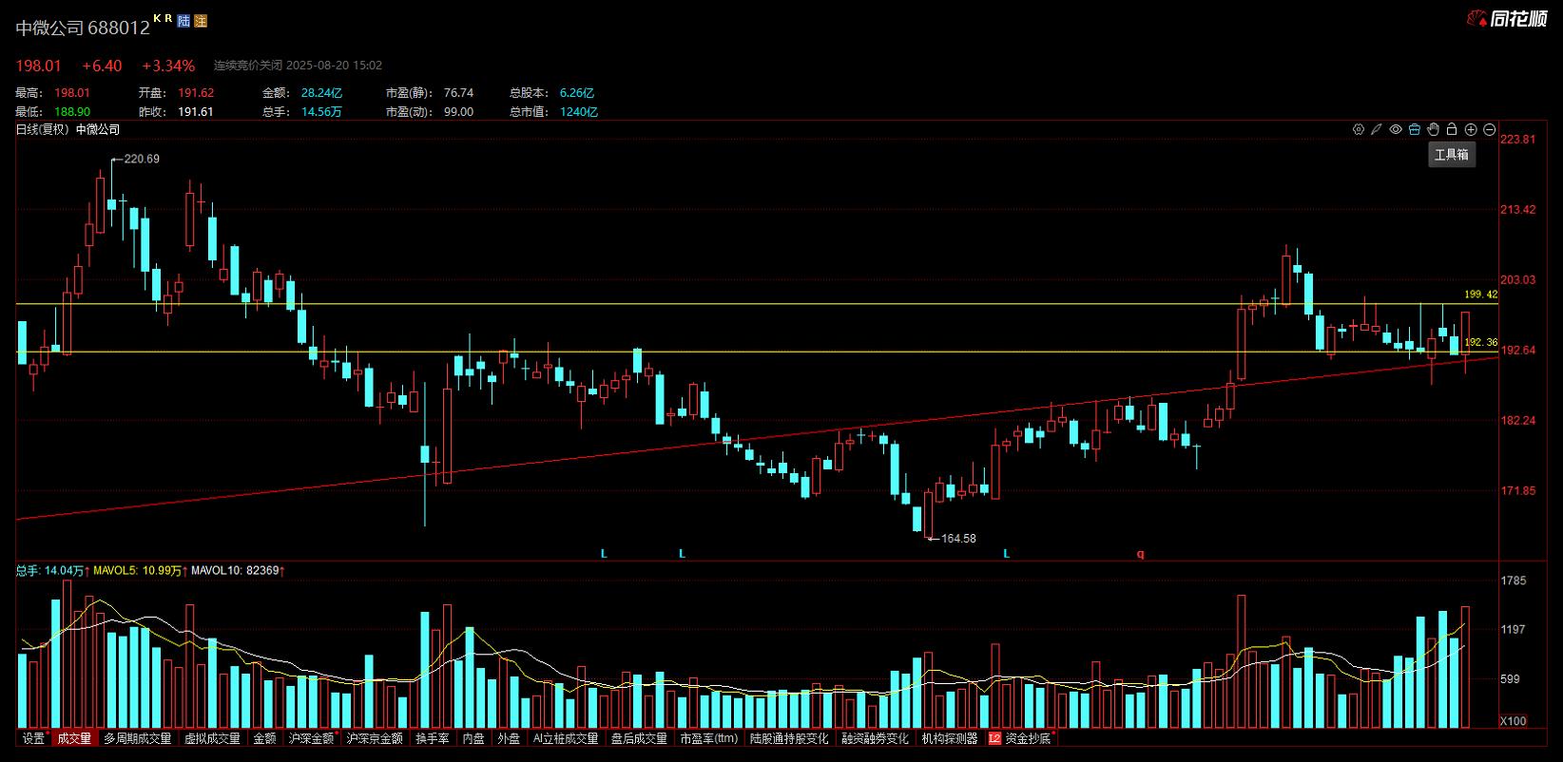Click the 开盘 value 191.62
The width and height of the screenshot is (1563, 762).
(x=196, y=93)
